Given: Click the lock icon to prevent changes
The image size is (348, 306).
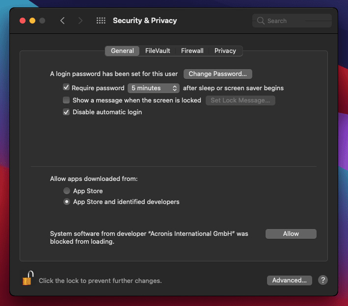Looking at the screenshot, I should (27, 279).
